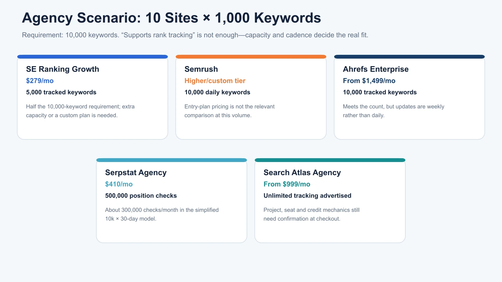Screen dimensions: 502x282
Task: Click the note 'Project, seat and credit mechanics'
Action: coord(312,214)
